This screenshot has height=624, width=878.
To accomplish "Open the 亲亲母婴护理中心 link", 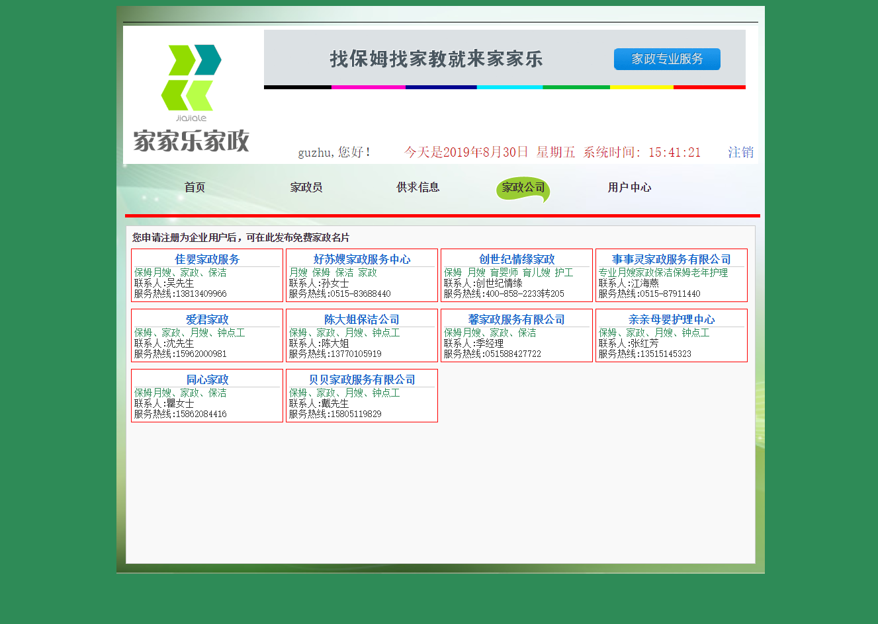I will coord(671,319).
